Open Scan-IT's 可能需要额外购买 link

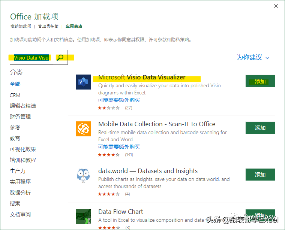(x=119, y=147)
